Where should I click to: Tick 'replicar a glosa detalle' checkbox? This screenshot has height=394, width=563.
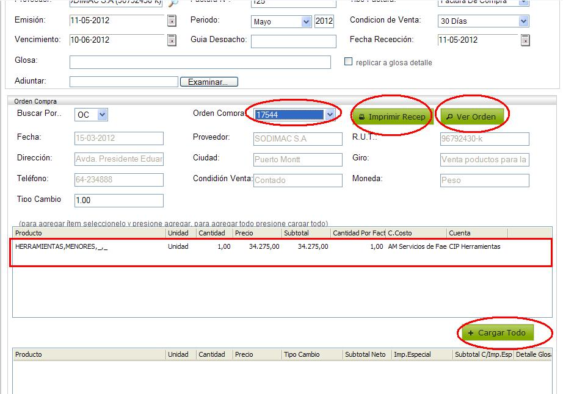pyautogui.click(x=348, y=62)
